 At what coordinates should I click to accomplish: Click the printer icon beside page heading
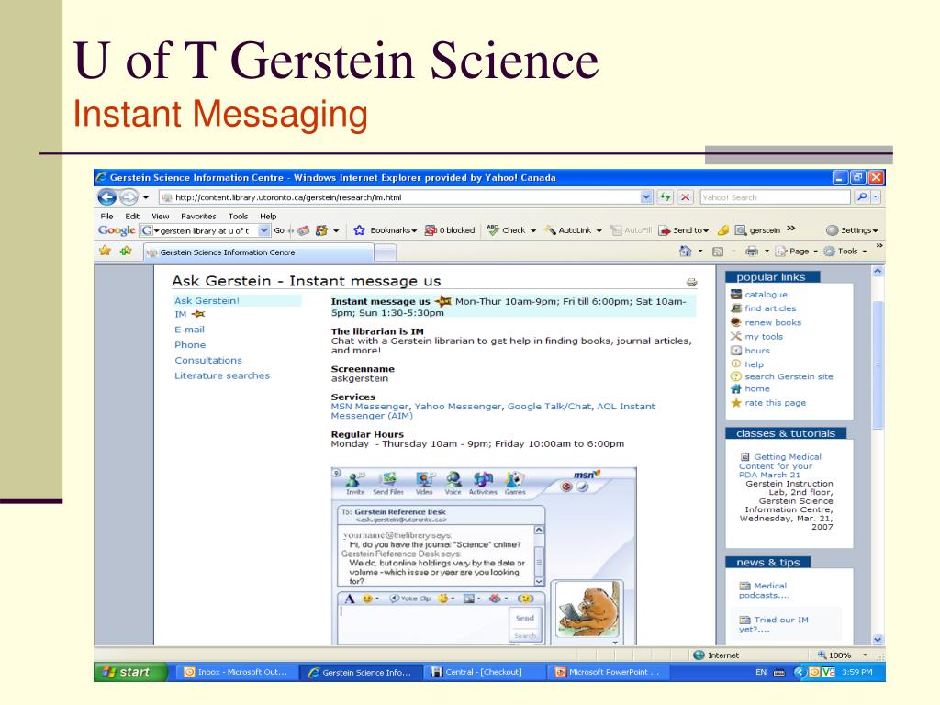[691, 282]
